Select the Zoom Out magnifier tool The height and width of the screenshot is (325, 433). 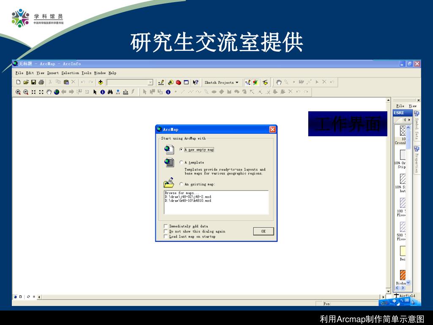click(x=26, y=92)
